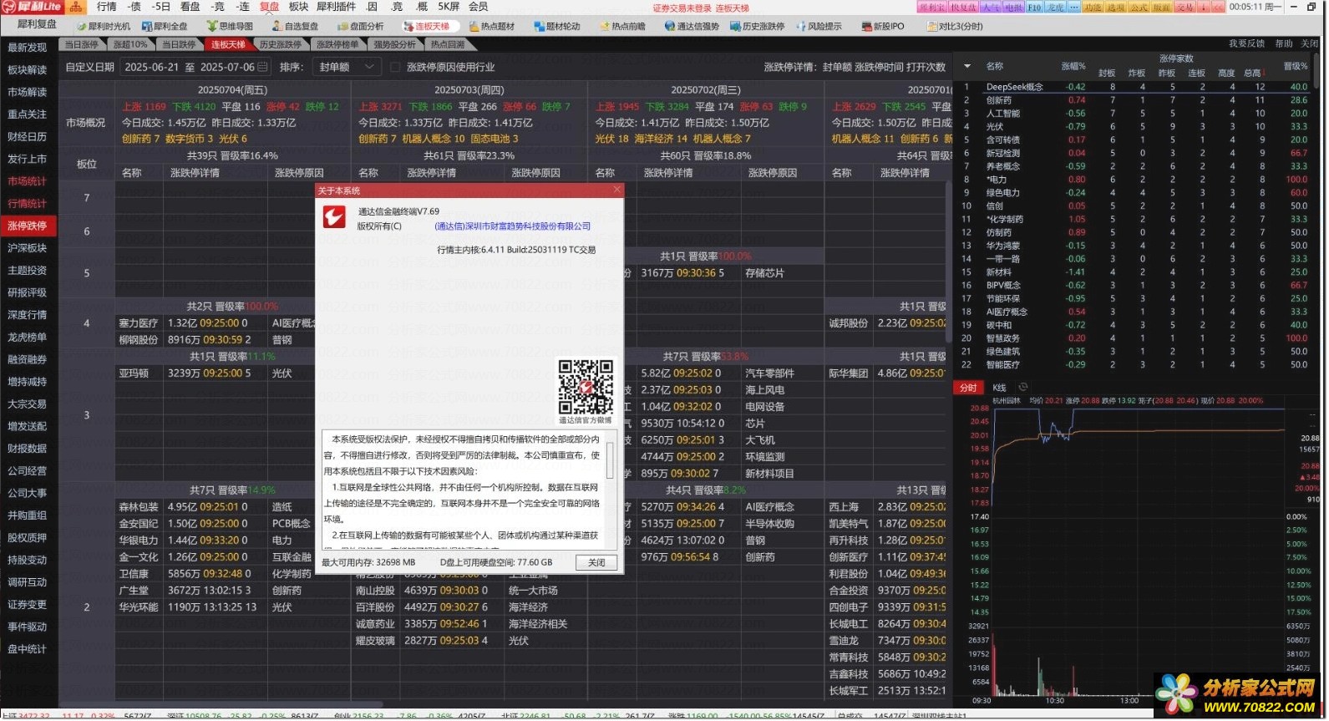The image size is (1329, 721).
Task: Open 最新发现 in the left sidebar
Action: coord(28,48)
